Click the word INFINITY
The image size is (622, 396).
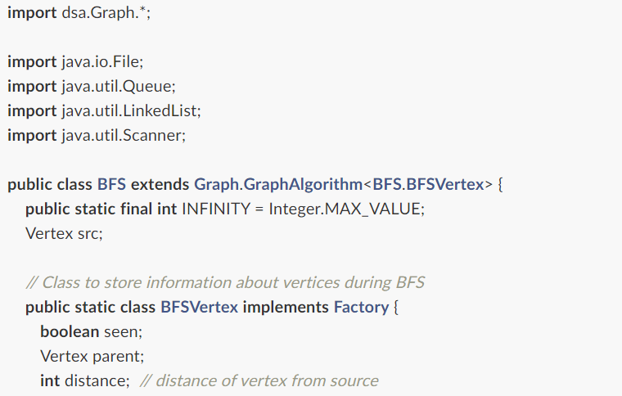pyautogui.click(x=216, y=209)
